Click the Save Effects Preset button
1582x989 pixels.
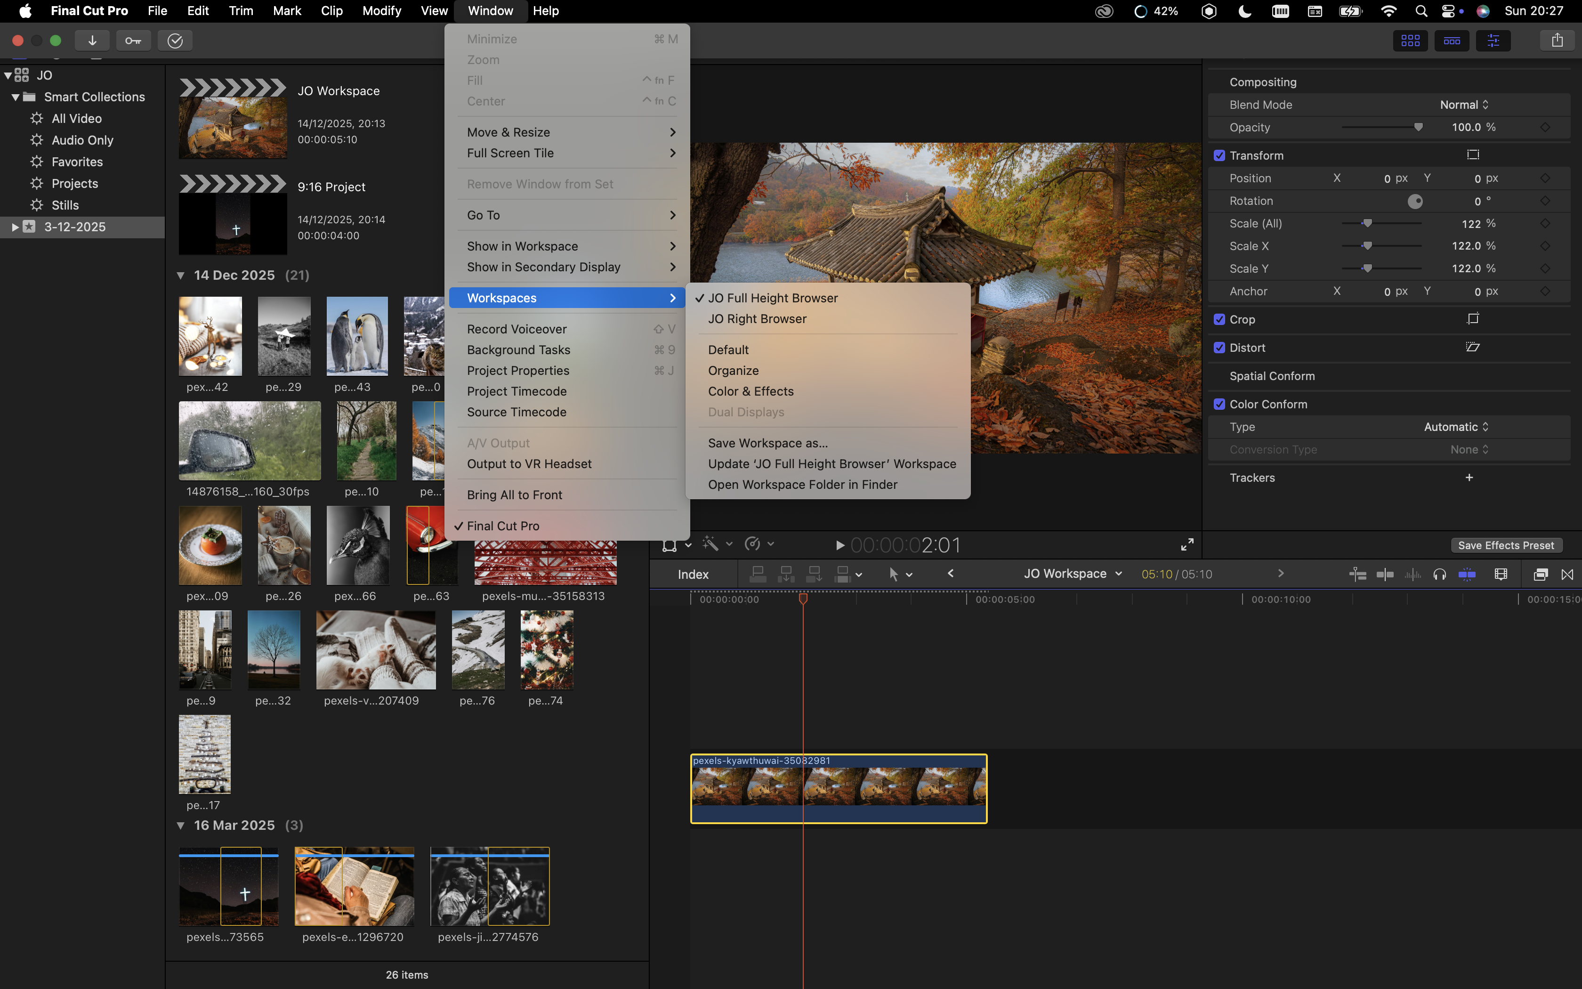(1506, 545)
